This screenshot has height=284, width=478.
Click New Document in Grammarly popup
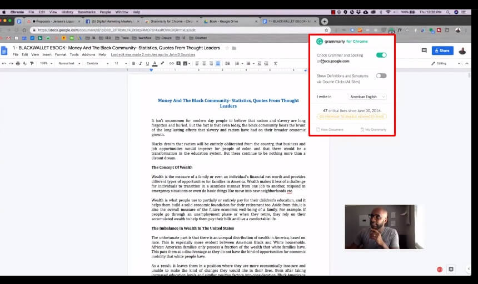coord(330,130)
